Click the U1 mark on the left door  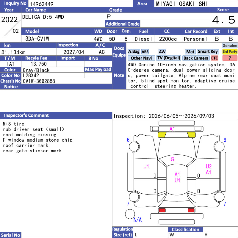(146, 167)
